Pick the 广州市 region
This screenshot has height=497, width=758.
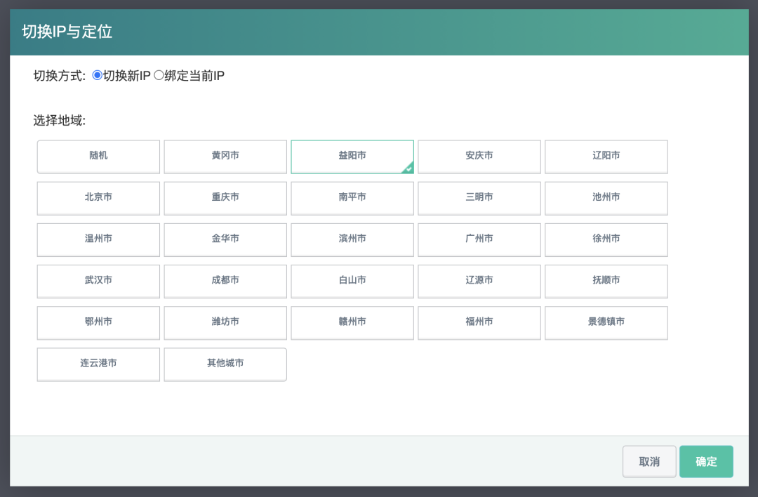pos(479,239)
